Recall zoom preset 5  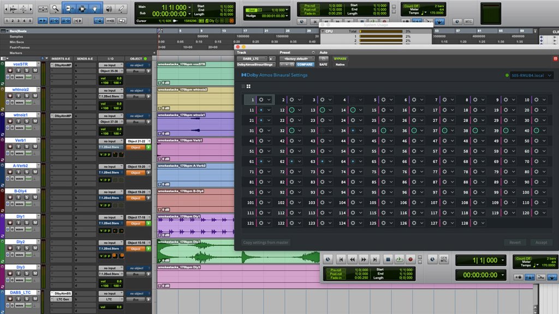click(x=30, y=21)
